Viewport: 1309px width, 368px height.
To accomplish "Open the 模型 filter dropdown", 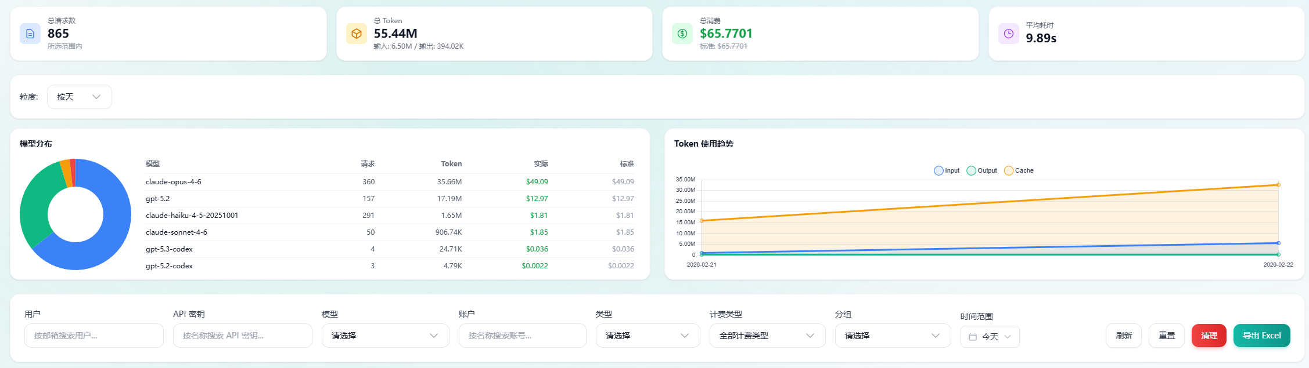I will [386, 336].
